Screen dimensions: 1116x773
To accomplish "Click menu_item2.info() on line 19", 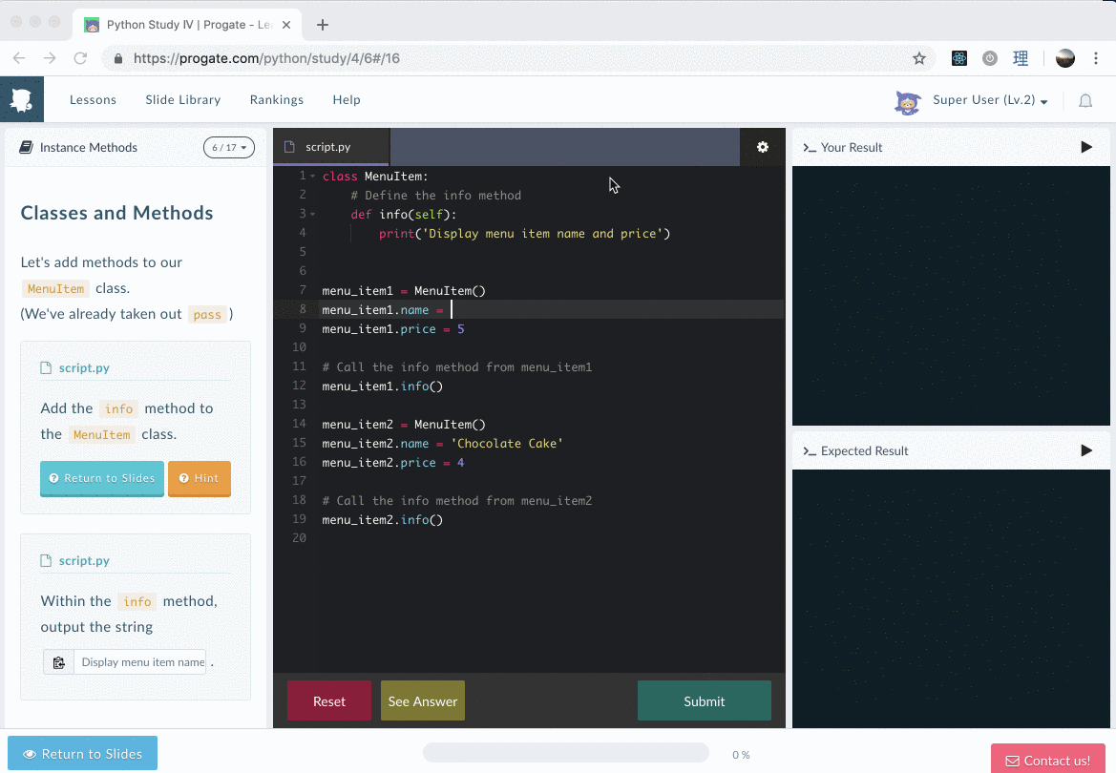I will (x=382, y=520).
